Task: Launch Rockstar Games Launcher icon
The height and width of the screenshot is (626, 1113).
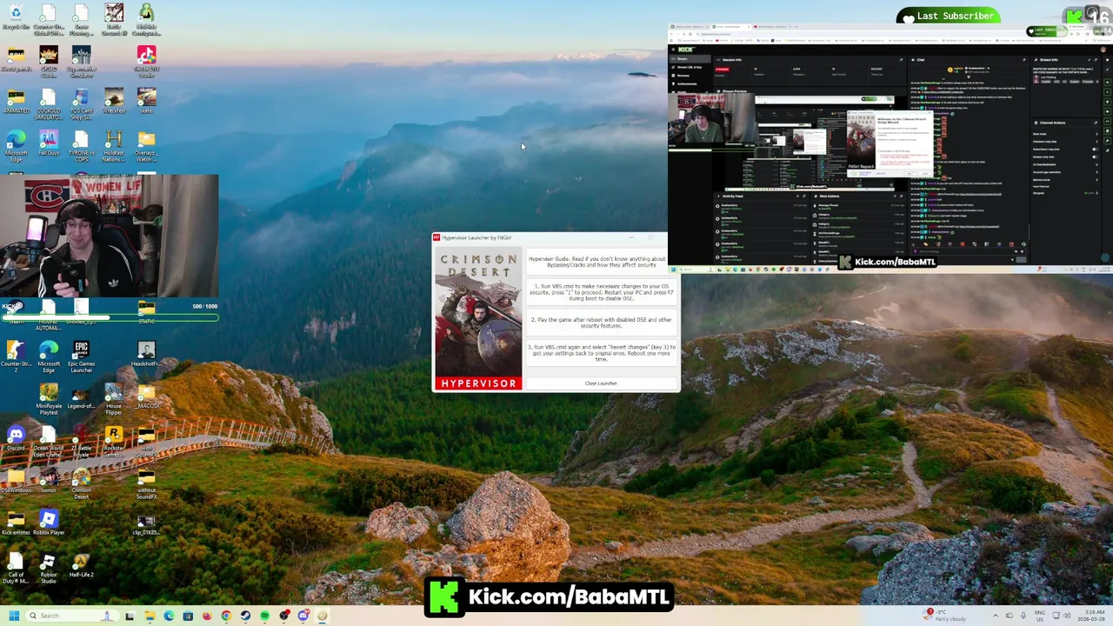Action: point(114,440)
